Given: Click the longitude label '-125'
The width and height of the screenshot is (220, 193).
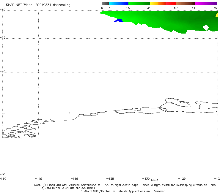Looking at the screenshot, I should pyautogui.click(x=182, y=178).
